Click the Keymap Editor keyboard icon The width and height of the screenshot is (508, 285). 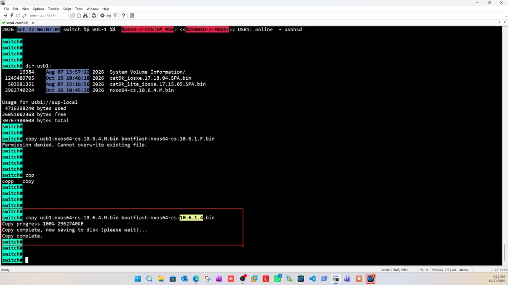click(x=109, y=15)
